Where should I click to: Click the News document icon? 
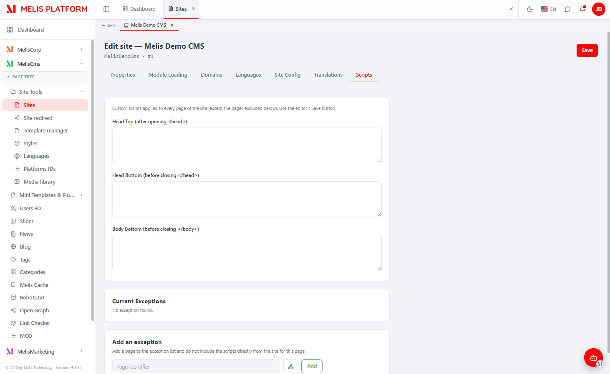point(13,234)
